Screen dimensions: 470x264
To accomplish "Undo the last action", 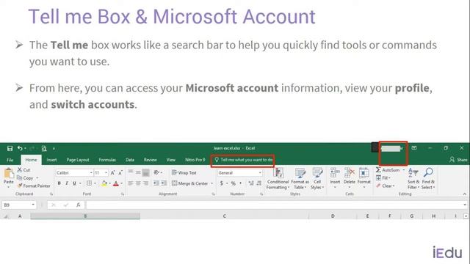I will [x=20, y=148].
